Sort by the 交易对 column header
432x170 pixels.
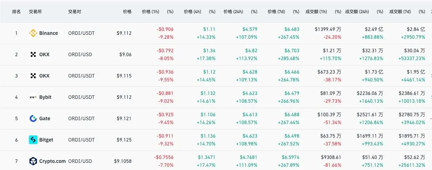click(x=75, y=12)
